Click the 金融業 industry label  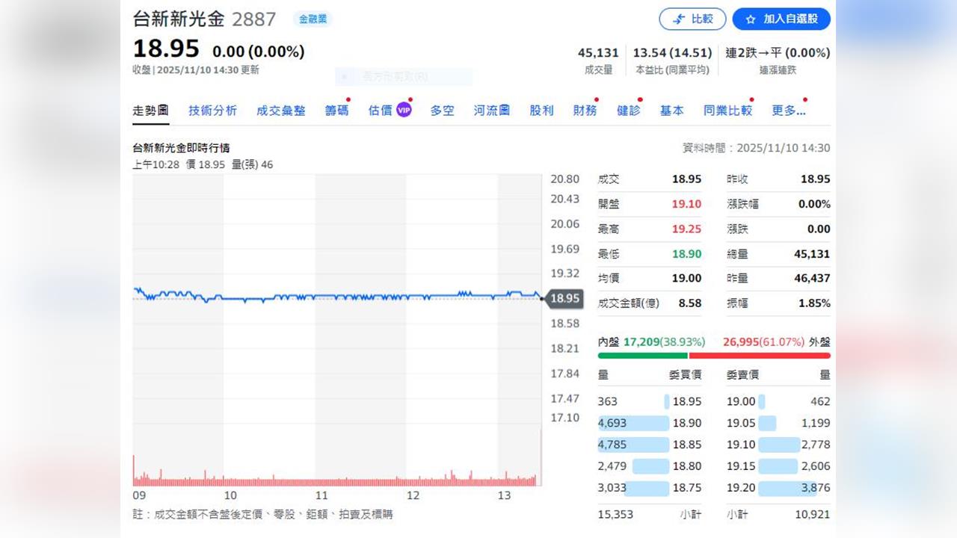(x=313, y=19)
